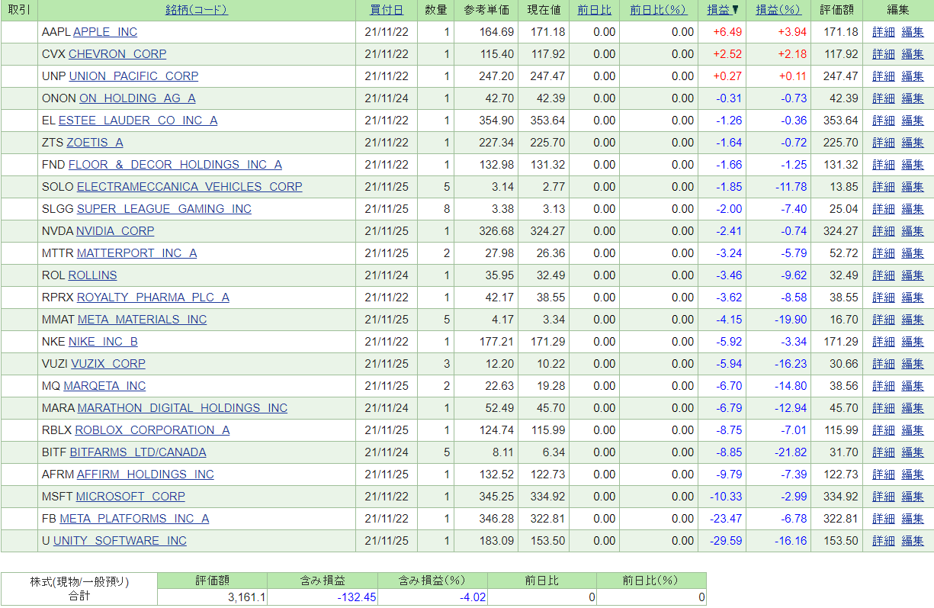The width and height of the screenshot is (934, 608).
Task: Click 編集 for the SLGG row
Action: point(913,209)
